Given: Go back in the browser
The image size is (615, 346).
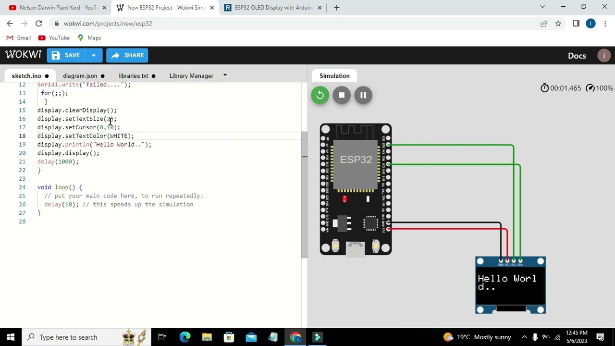Looking at the screenshot, I should [10, 24].
